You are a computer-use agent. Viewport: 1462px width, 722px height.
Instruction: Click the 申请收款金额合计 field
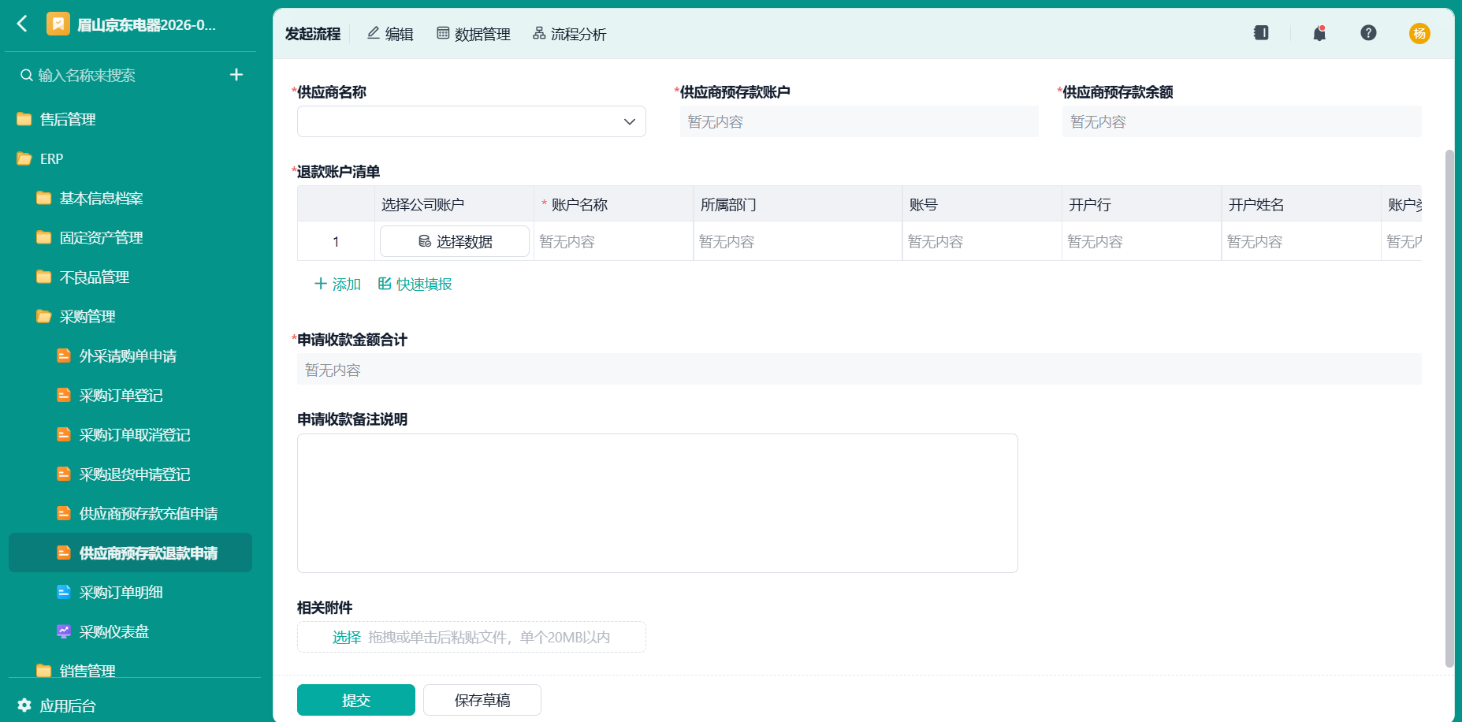click(859, 369)
